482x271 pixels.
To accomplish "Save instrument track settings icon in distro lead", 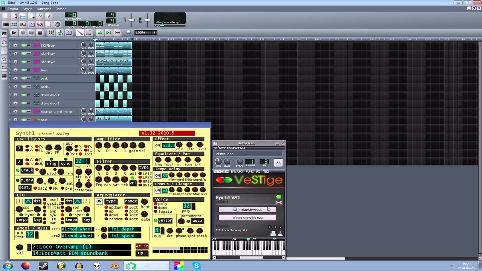I will click(x=278, y=163).
